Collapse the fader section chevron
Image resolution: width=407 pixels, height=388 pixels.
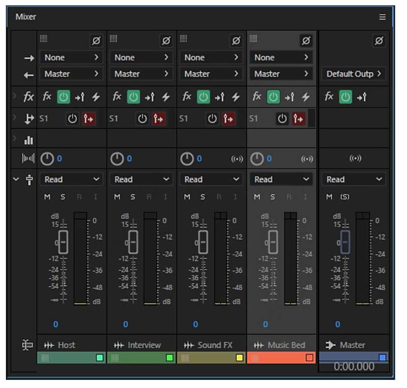coord(16,179)
